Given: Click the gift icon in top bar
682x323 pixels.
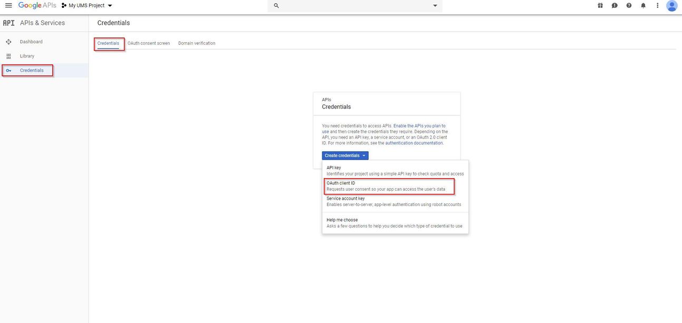Looking at the screenshot, I should [600, 5].
